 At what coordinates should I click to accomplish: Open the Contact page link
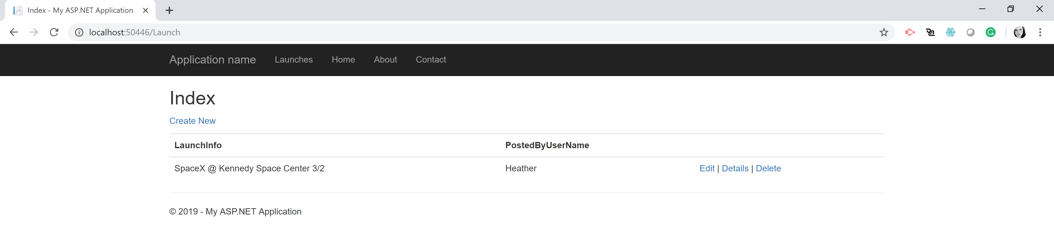point(430,59)
